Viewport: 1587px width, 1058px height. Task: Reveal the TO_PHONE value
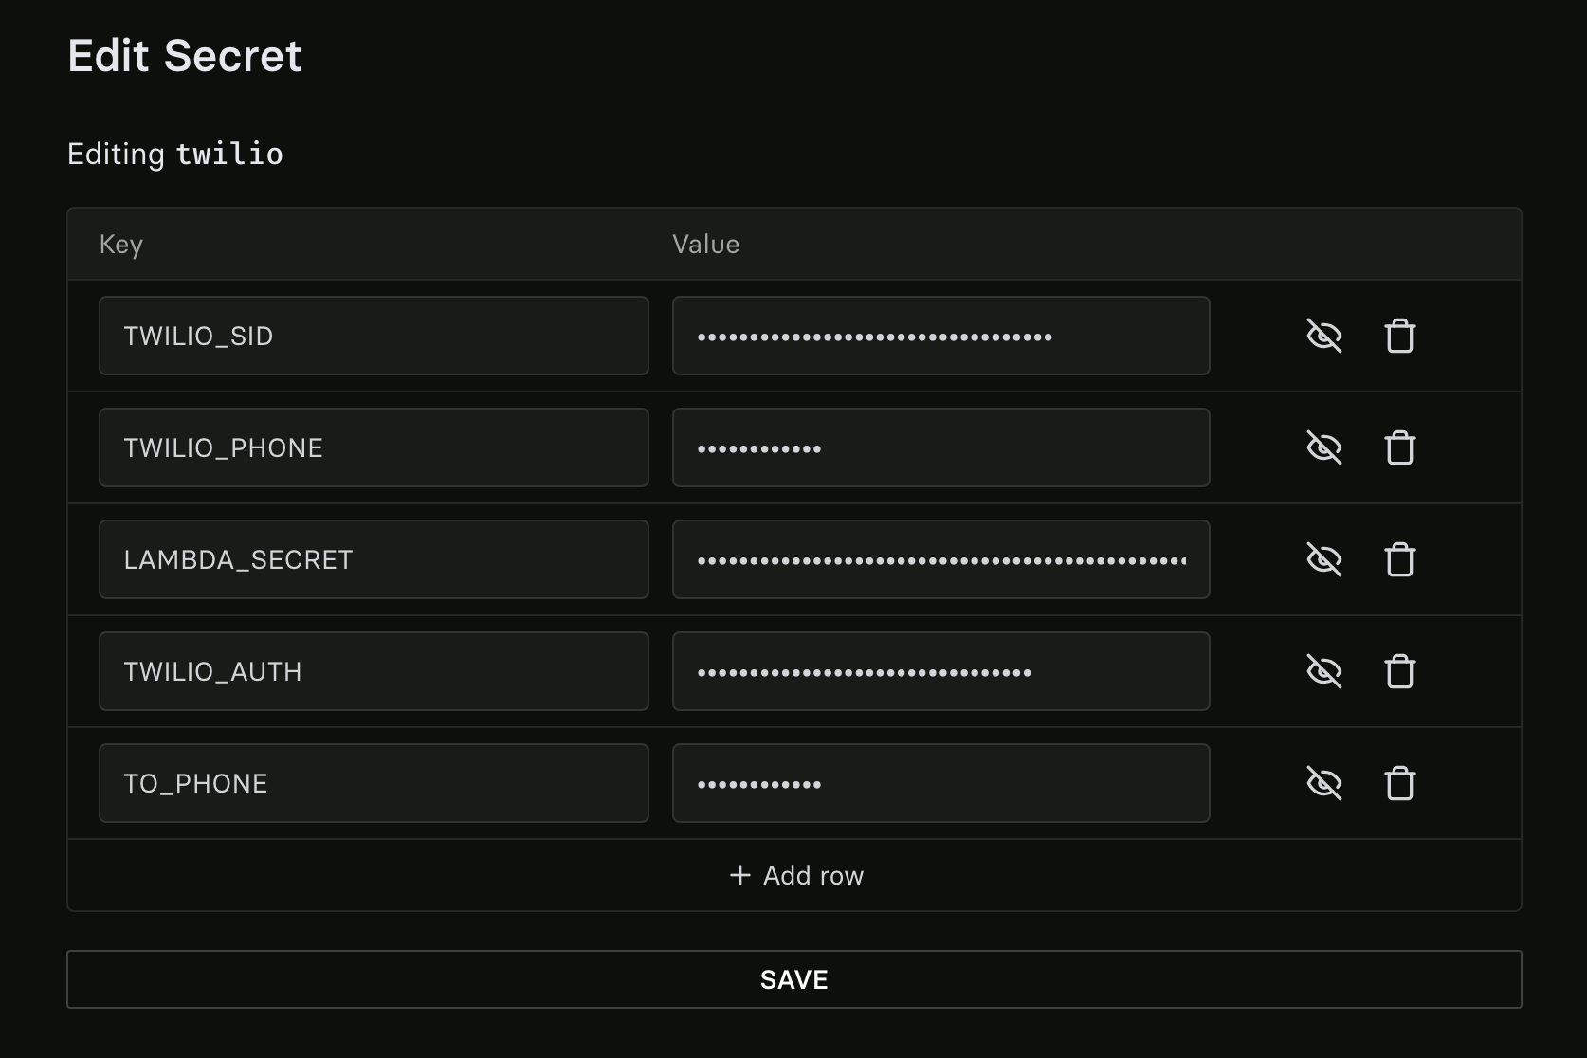pos(1323,783)
